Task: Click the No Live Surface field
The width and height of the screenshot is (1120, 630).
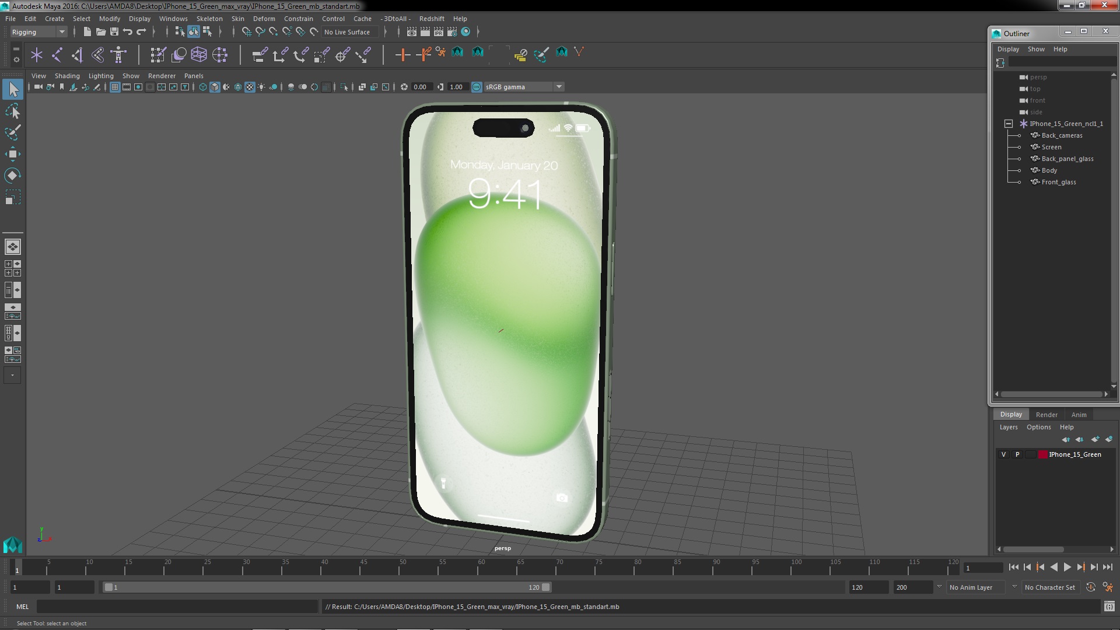Action: coord(350,32)
